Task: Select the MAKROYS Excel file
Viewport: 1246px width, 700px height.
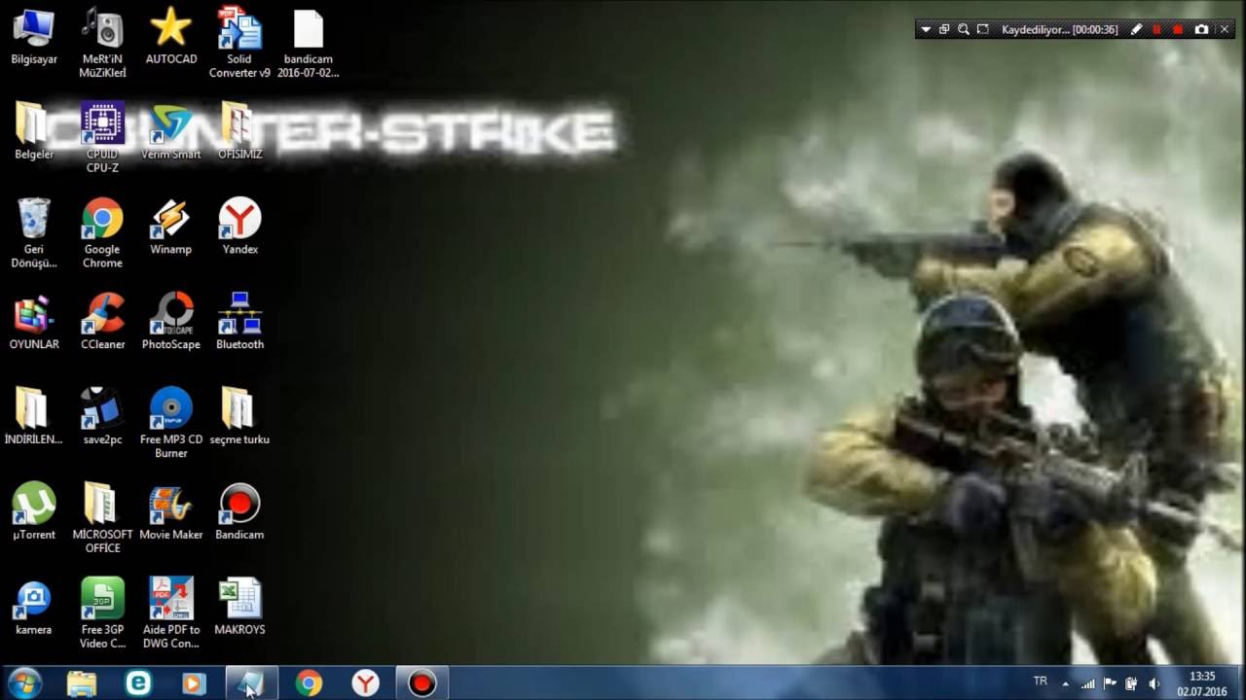Action: pyautogui.click(x=239, y=607)
